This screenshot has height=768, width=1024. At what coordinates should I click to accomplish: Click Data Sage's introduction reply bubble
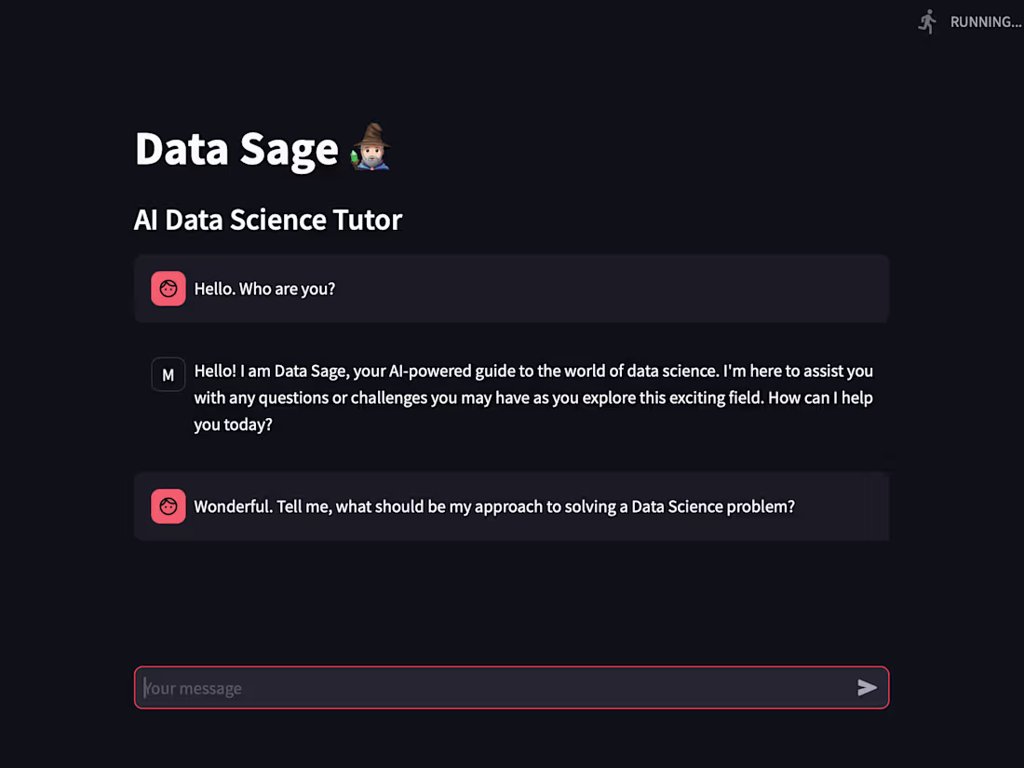(512, 397)
